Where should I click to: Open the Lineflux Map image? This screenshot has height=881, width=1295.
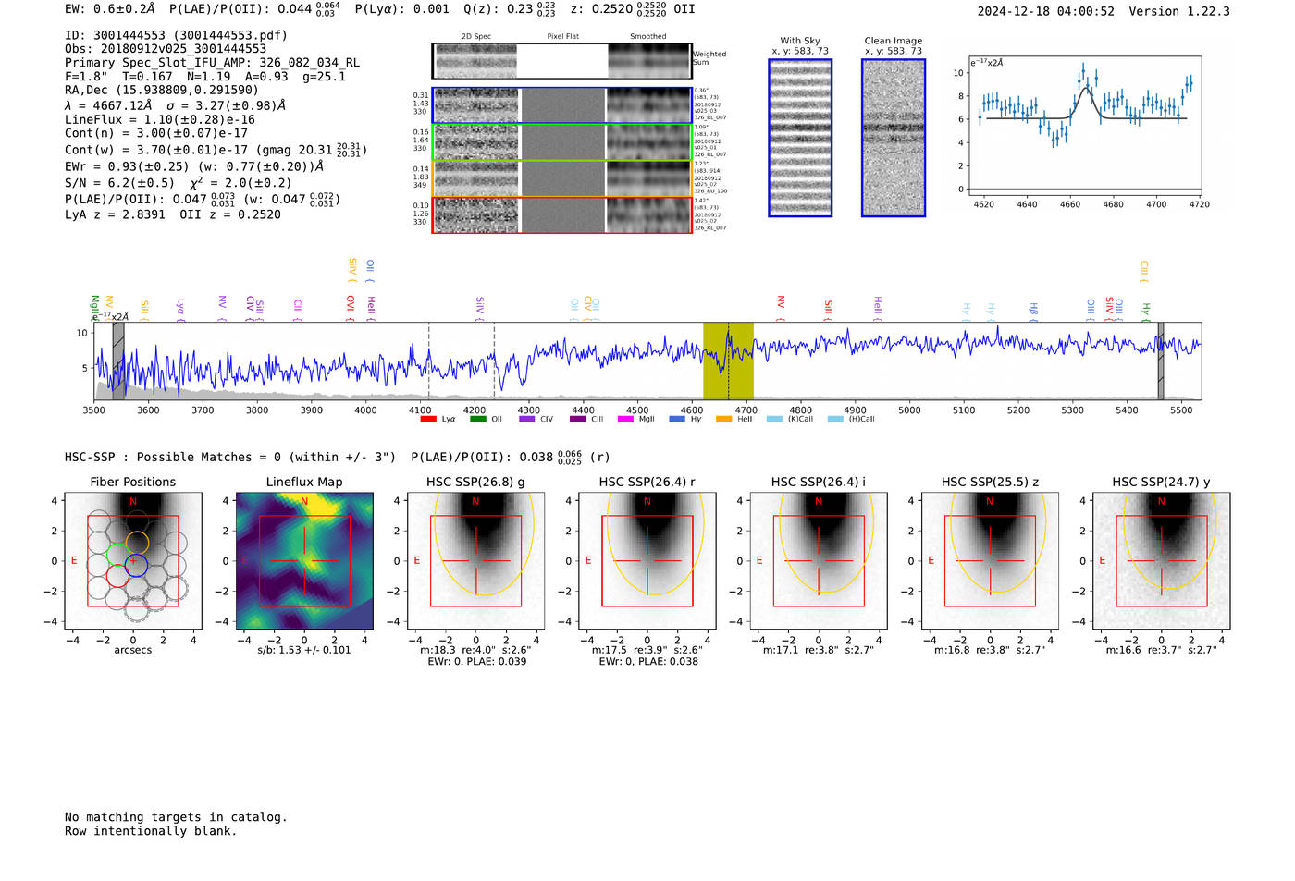[304, 561]
